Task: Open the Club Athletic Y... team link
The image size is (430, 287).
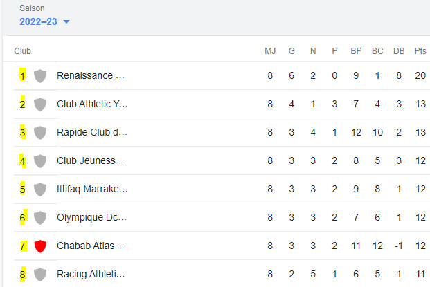Action: (x=92, y=104)
